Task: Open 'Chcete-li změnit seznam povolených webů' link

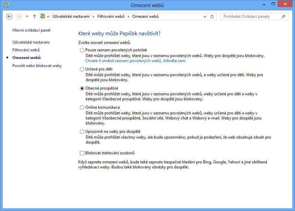Action: pyautogui.click(x=136, y=61)
